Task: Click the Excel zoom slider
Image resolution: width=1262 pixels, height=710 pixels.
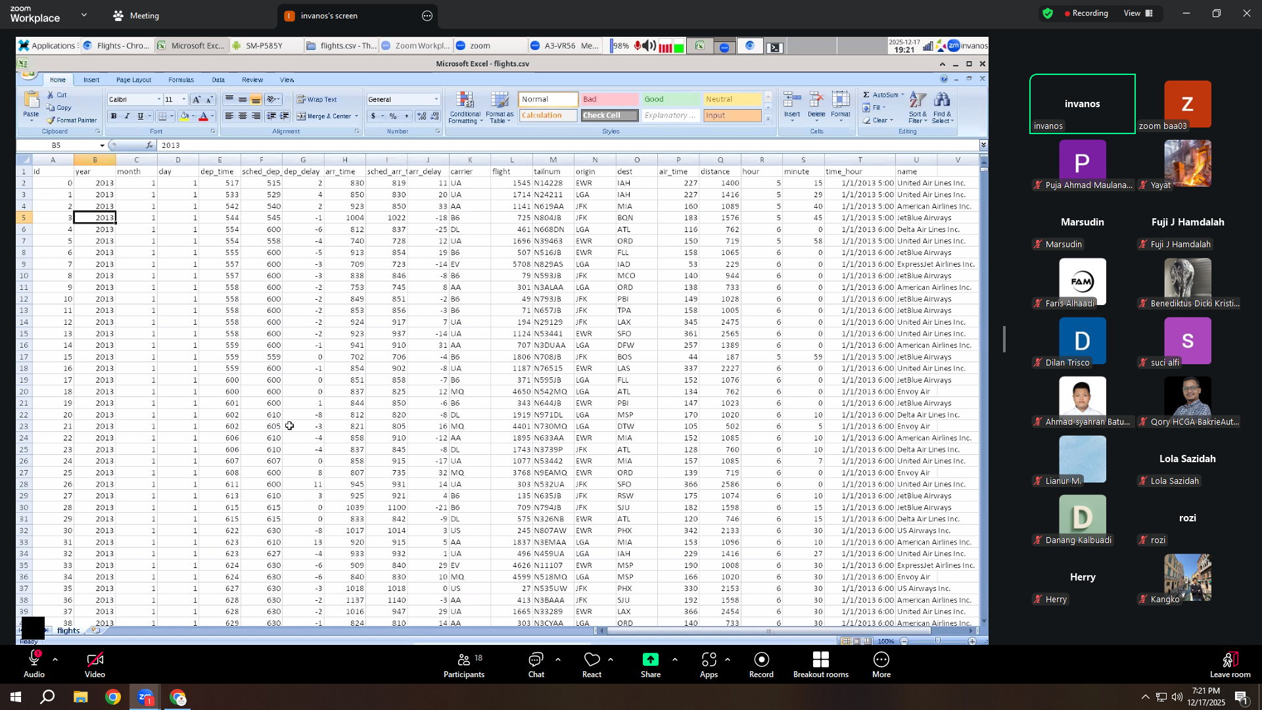Action: (x=938, y=641)
